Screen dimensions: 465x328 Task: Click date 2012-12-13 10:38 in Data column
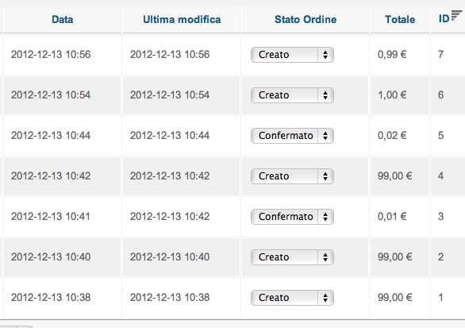[x=51, y=298]
